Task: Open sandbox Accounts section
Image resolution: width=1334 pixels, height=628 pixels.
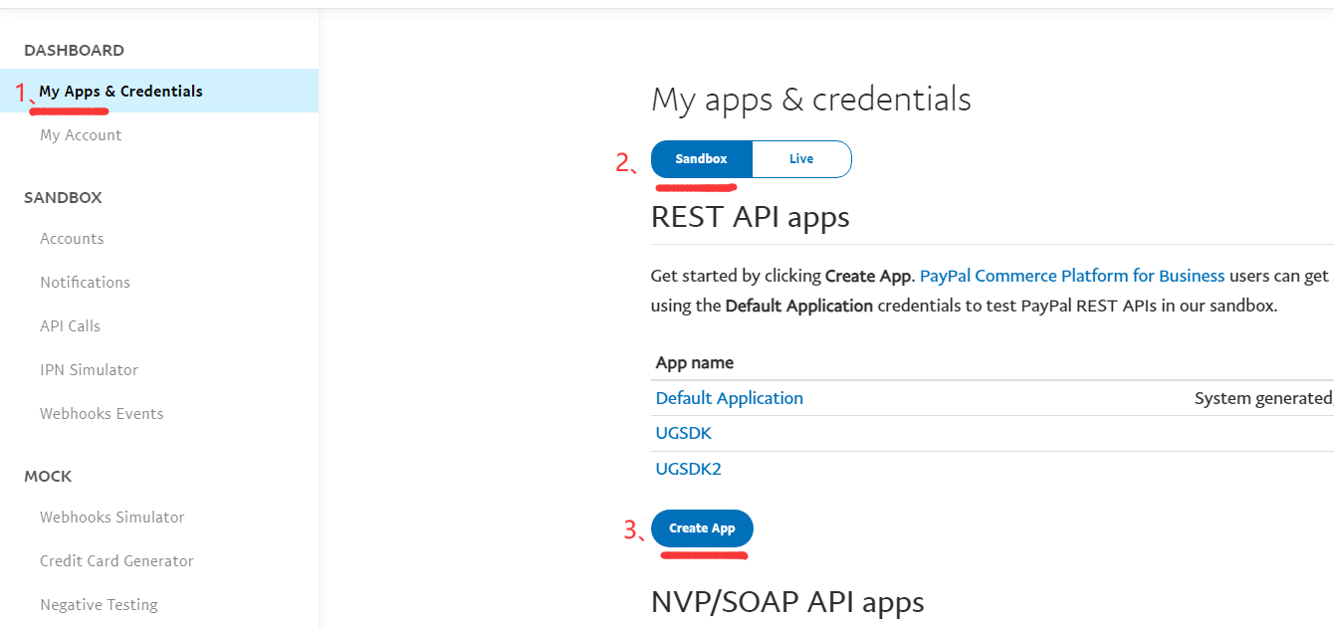Action: click(x=72, y=239)
